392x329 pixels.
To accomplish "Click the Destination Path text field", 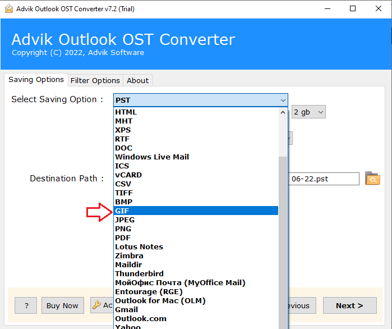I will (324, 179).
